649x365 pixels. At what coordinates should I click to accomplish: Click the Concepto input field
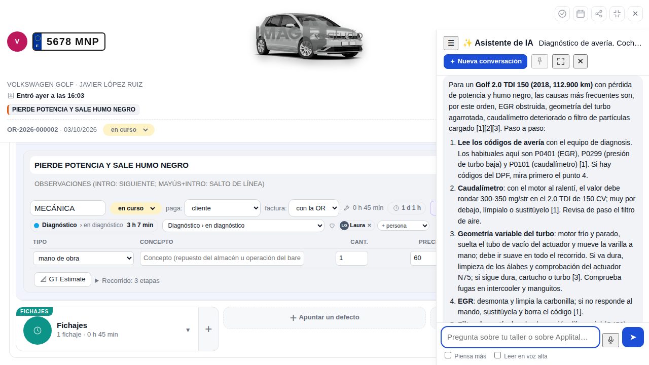pos(222,258)
